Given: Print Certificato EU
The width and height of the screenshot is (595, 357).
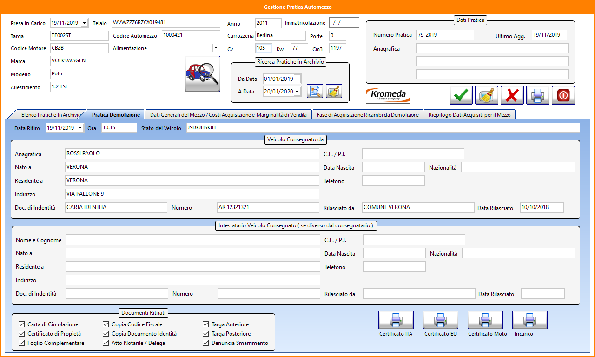Looking at the screenshot, I should point(441,320).
